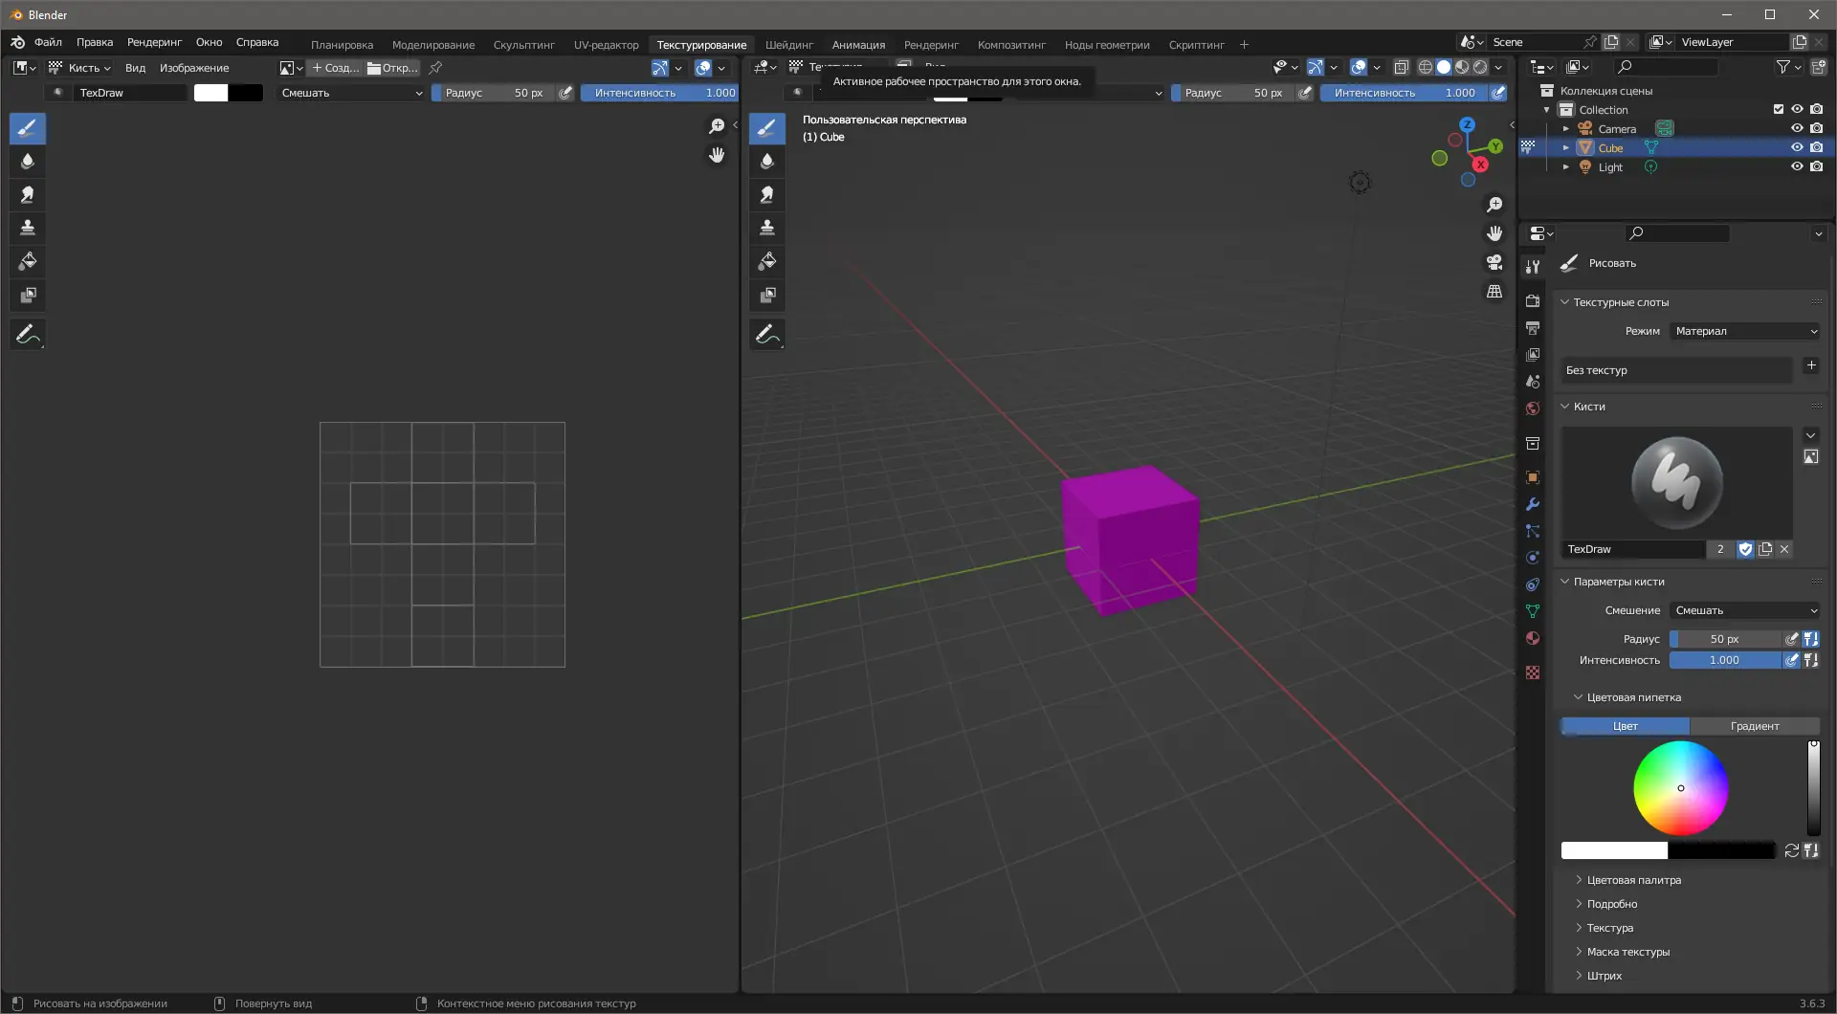This screenshot has width=1837, height=1014.
Task: Expand the Текстура panel
Action: pyautogui.click(x=1609, y=928)
